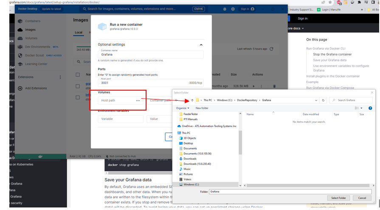The height and width of the screenshot is (210, 380).
Task: Change view layout icon in dialog
Action: 357,108
